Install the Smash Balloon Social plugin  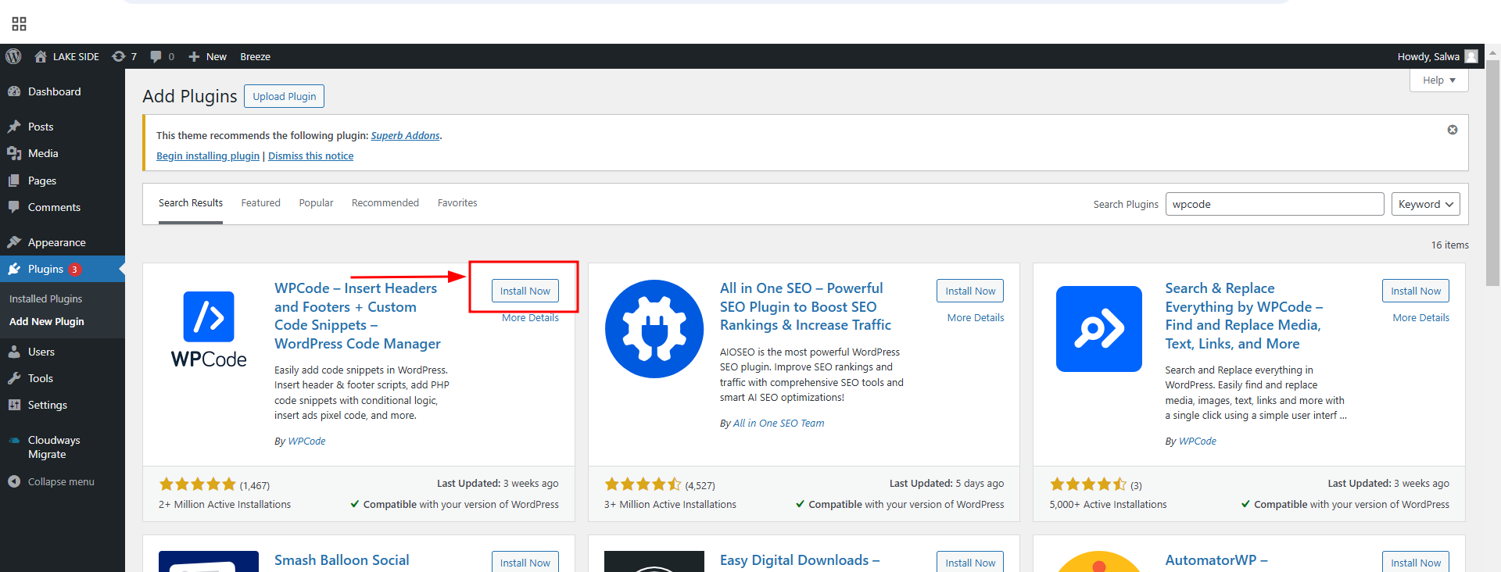pos(525,562)
